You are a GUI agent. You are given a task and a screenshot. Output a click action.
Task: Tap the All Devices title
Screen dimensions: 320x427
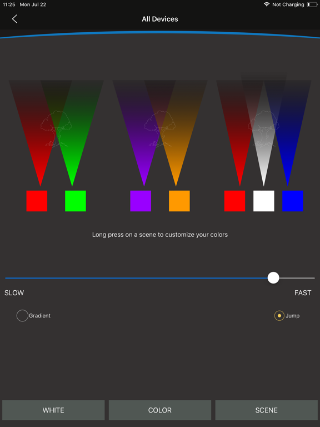tap(160, 19)
